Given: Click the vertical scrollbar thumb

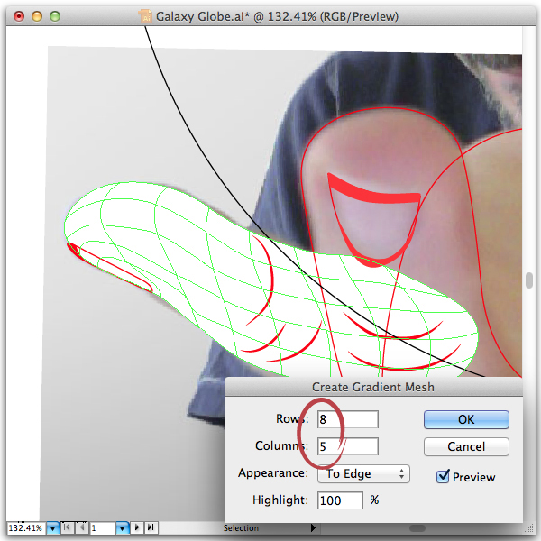Looking at the screenshot, I should pyautogui.click(x=529, y=280).
